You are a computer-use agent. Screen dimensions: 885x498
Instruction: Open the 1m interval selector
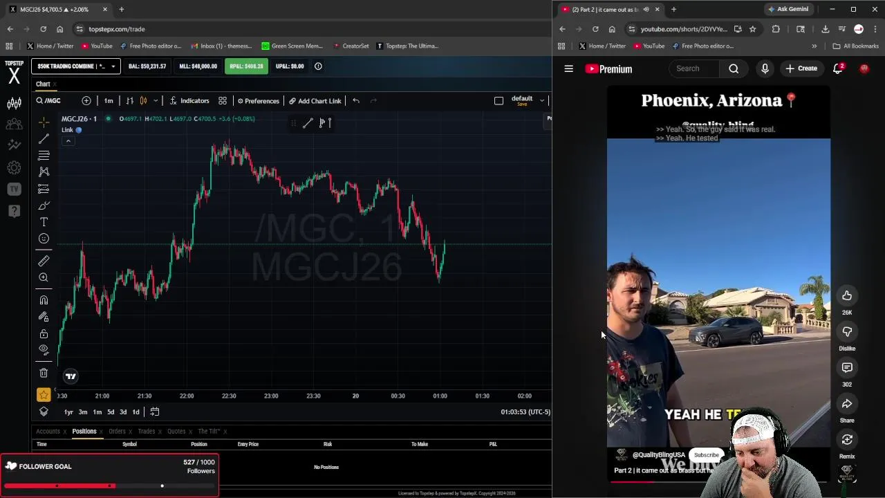109,101
